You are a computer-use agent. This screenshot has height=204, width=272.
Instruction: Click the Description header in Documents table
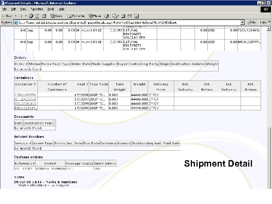(x=34, y=123)
